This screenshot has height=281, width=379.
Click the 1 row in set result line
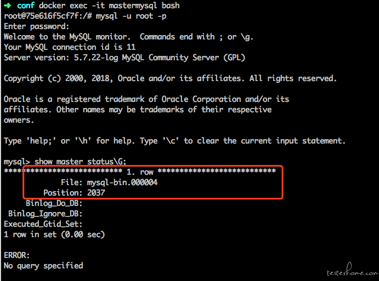[x=54, y=234]
